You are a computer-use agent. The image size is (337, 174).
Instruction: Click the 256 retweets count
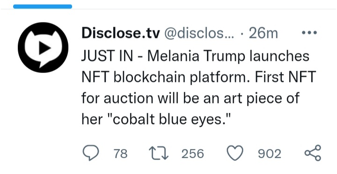point(192,154)
